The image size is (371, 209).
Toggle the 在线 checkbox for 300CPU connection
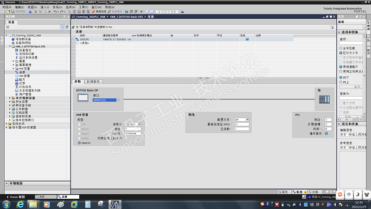coord(247,39)
